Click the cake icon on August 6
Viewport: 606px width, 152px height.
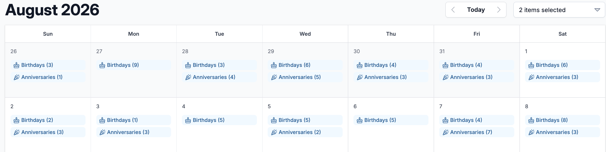pos(360,120)
